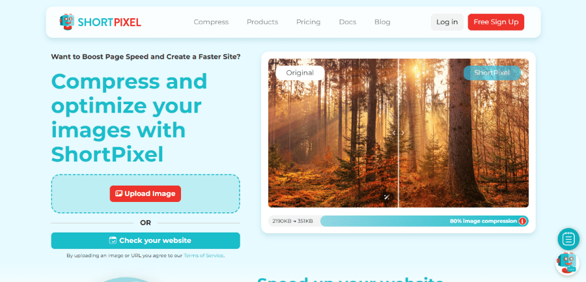Click the red info icon on compression bar
586x282 pixels.
522,221
